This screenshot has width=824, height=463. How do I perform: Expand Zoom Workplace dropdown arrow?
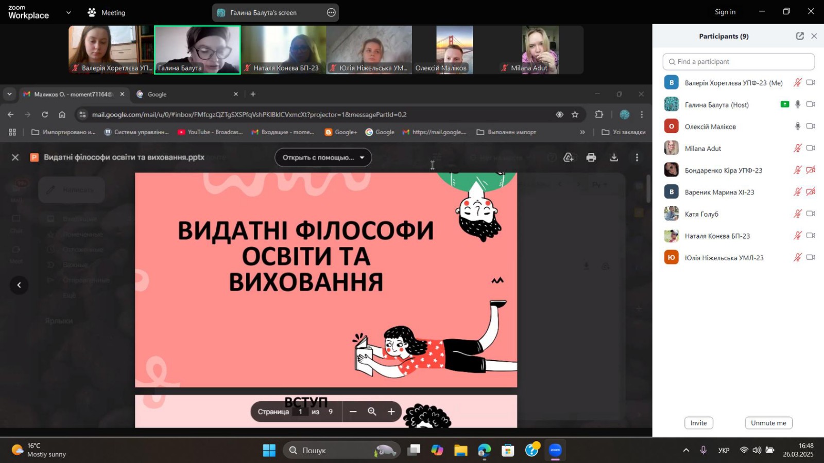[68, 12]
